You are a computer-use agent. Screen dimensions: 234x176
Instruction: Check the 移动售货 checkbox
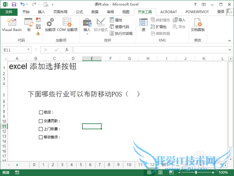coord(41,137)
